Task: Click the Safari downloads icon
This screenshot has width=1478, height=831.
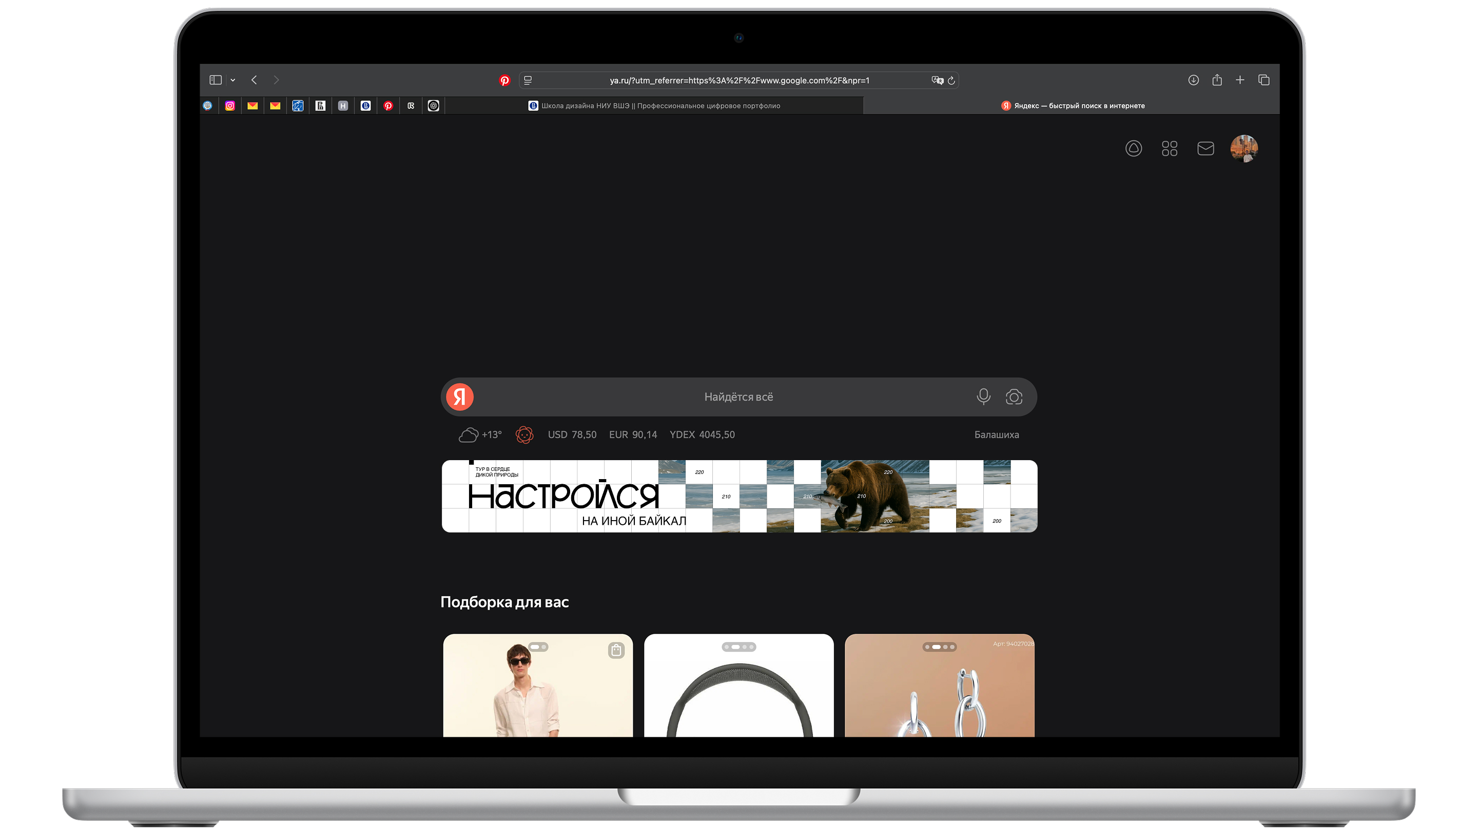Action: point(1193,80)
